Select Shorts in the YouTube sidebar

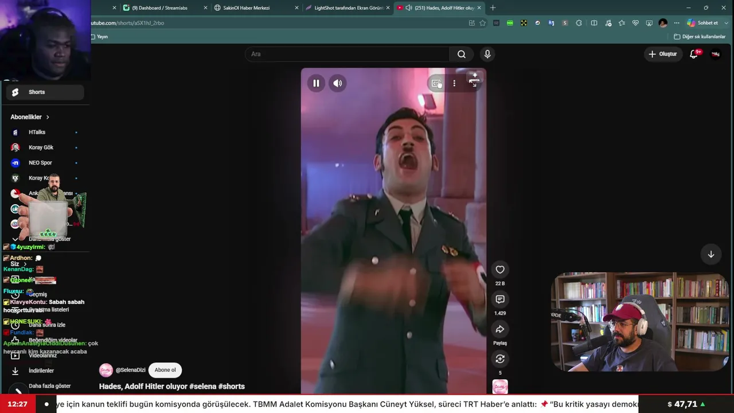point(45,92)
